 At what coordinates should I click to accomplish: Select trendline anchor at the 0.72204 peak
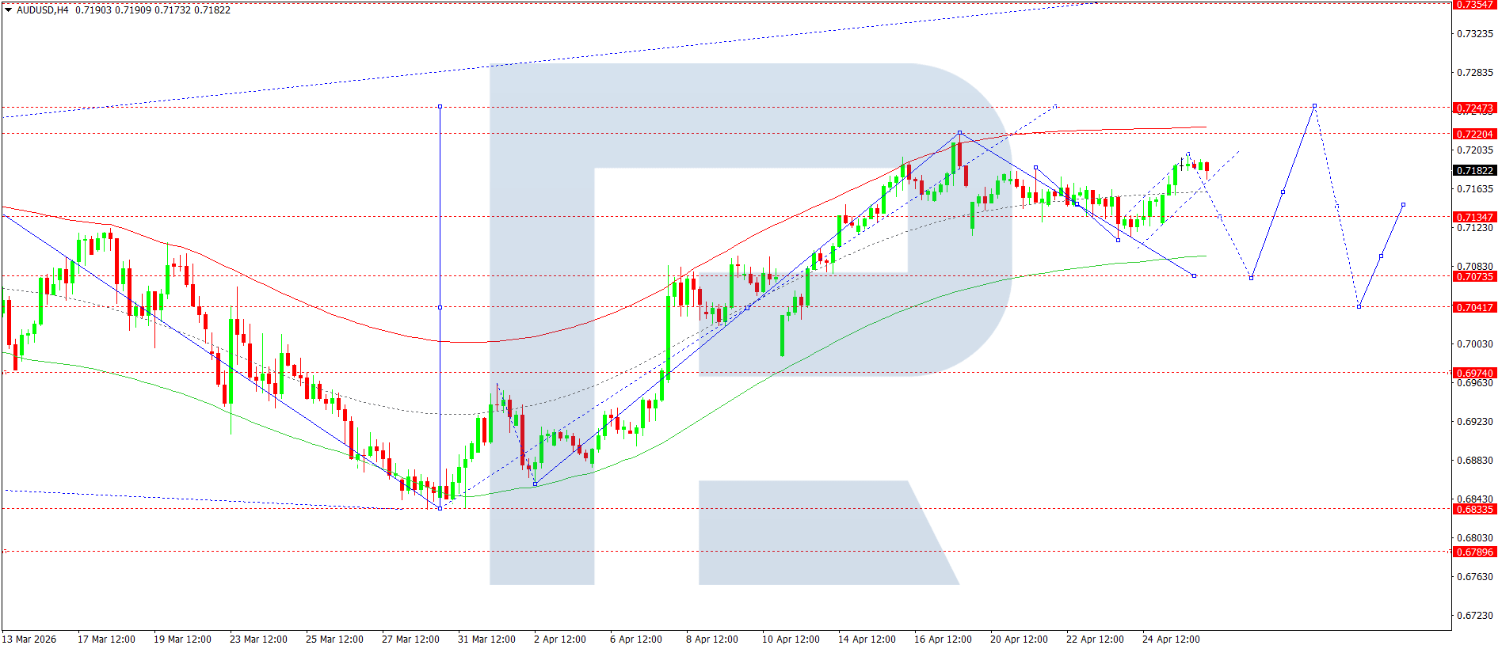click(959, 133)
